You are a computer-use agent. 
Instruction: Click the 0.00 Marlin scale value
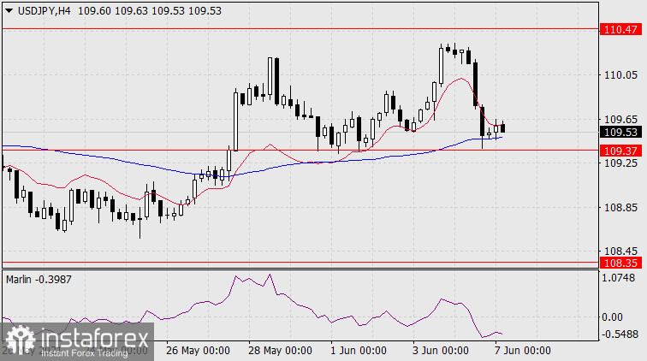(x=616, y=317)
